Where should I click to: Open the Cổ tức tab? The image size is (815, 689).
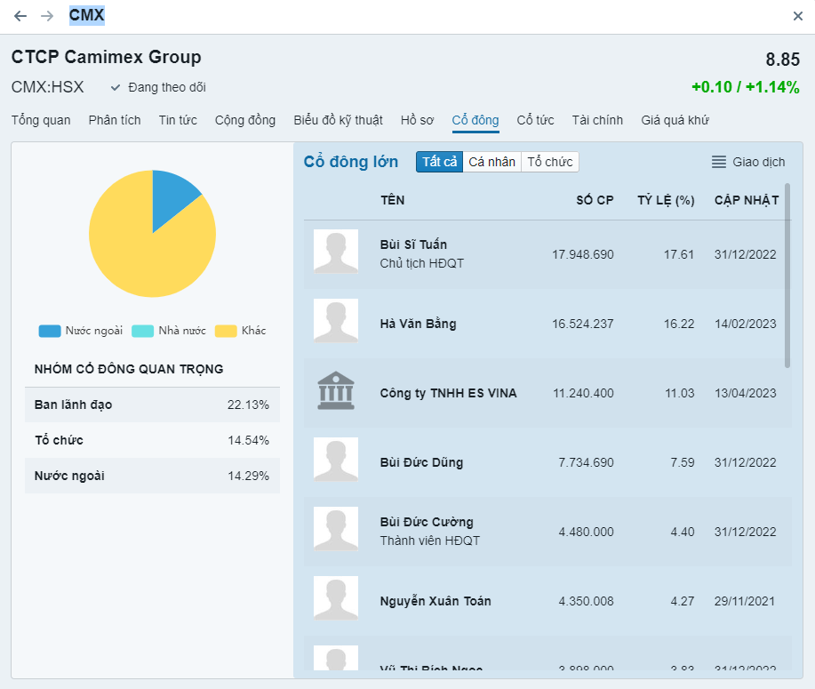(x=535, y=120)
